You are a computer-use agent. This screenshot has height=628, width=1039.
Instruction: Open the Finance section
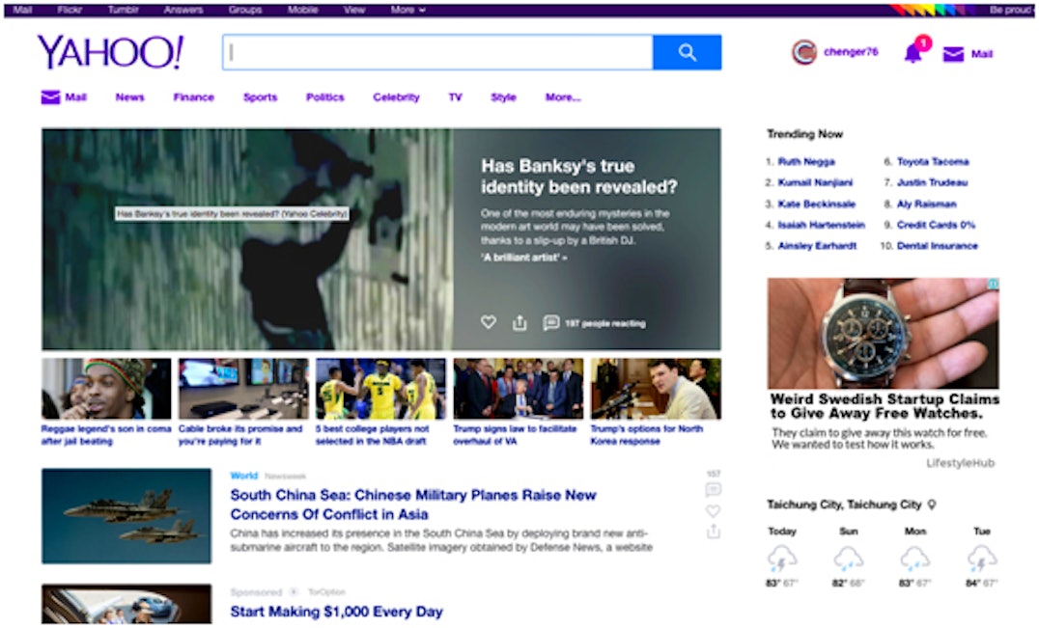pos(193,97)
